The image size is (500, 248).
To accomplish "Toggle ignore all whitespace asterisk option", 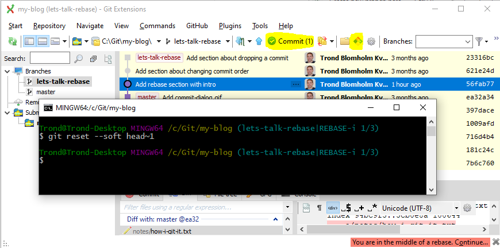I will click(372, 208).
